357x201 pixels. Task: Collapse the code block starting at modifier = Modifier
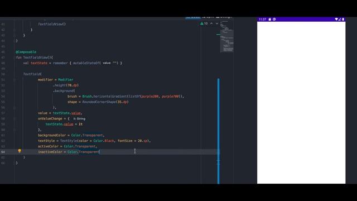(15, 80)
